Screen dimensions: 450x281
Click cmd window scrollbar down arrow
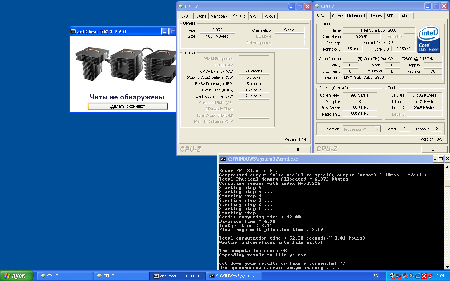tap(447, 267)
